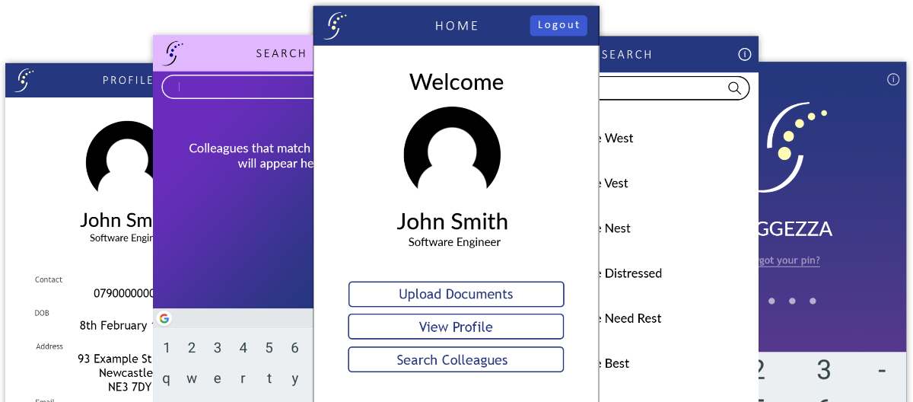Image resolution: width=913 pixels, height=402 pixels.
Task: Go to Search Colleagues
Action: pyautogui.click(x=456, y=360)
